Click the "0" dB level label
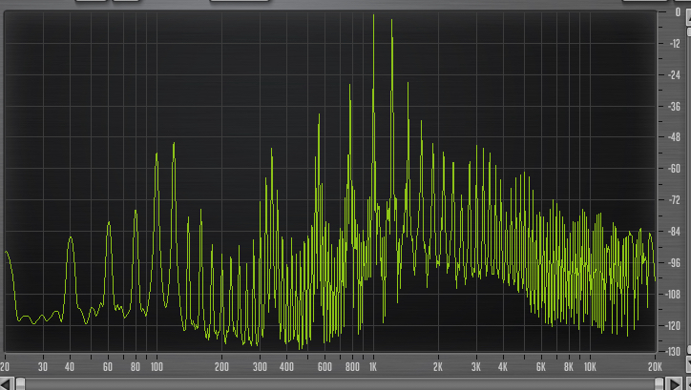This screenshot has width=691, height=390. (x=678, y=12)
